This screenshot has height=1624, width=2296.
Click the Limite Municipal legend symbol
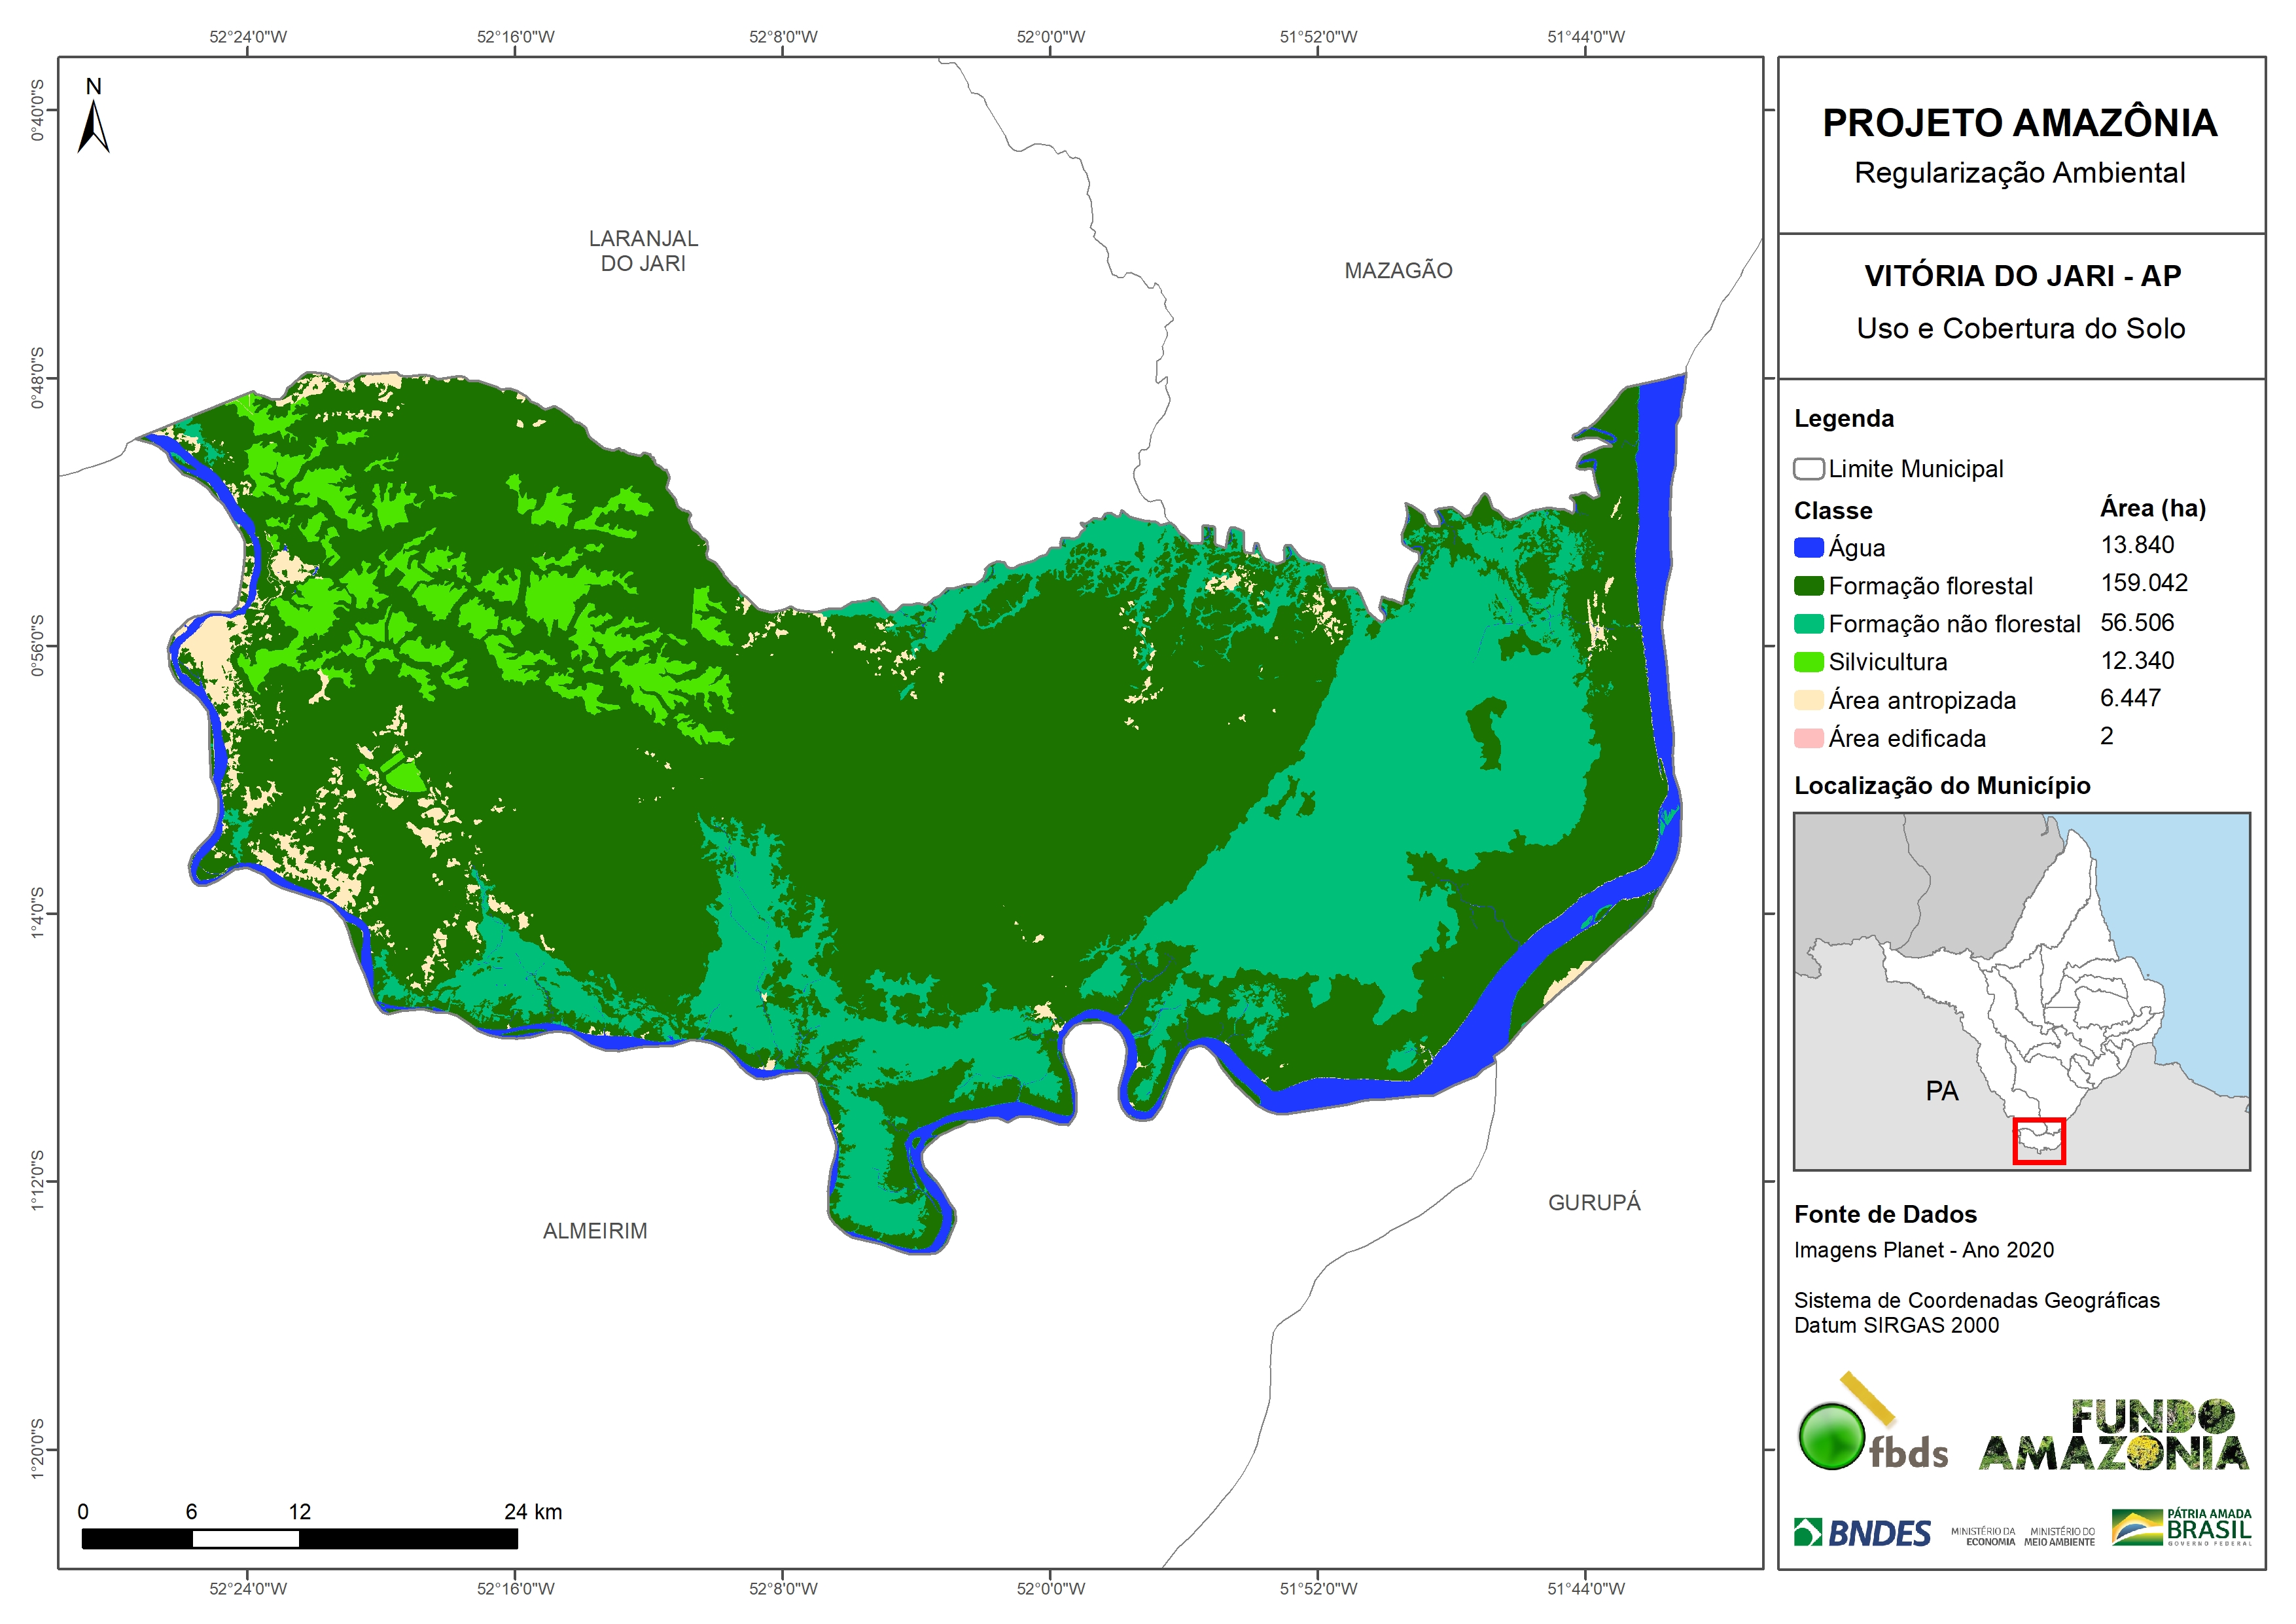coord(1808,468)
